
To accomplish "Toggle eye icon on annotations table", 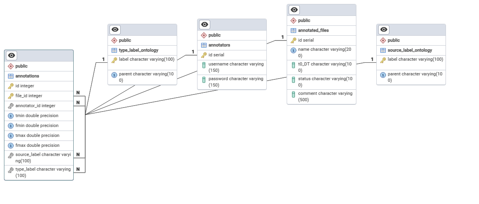I will 12,56.
